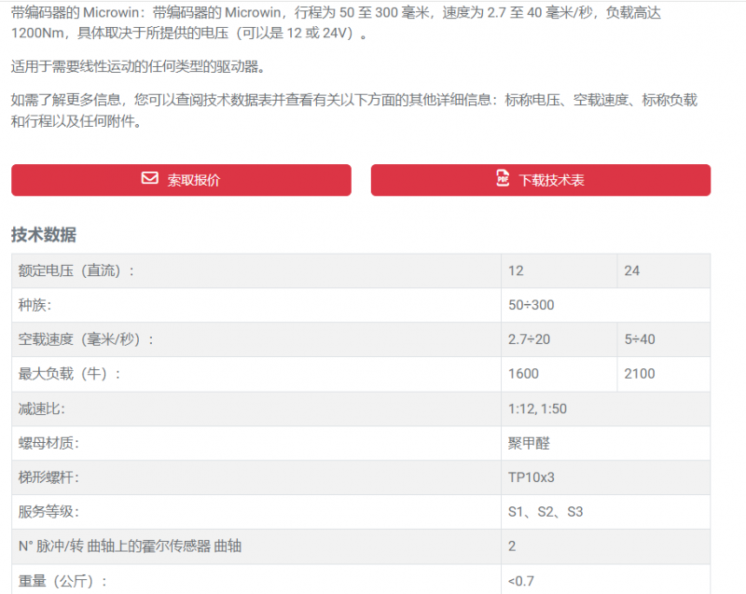Image resolution: width=746 pixels, height=594 pixels.
Task: Select the speed value 5÷40
Action: coord(640,339)
